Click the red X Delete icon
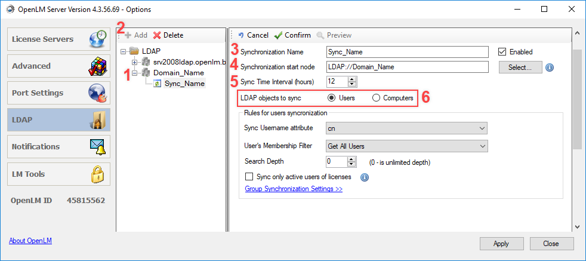Viewport: 586px width, 261px height. pyautogui.click(x=158, y=35)
